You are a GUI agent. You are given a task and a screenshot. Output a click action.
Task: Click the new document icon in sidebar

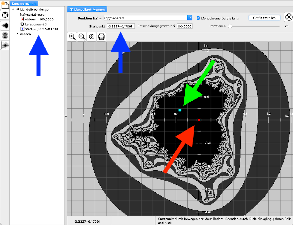5,5
